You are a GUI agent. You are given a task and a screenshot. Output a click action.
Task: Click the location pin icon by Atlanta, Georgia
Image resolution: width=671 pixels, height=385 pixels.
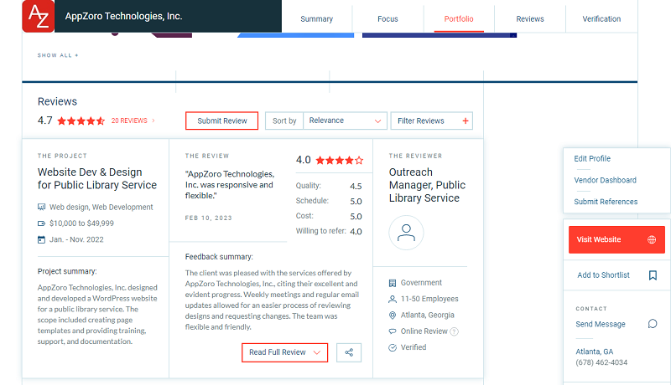[393, 316]
